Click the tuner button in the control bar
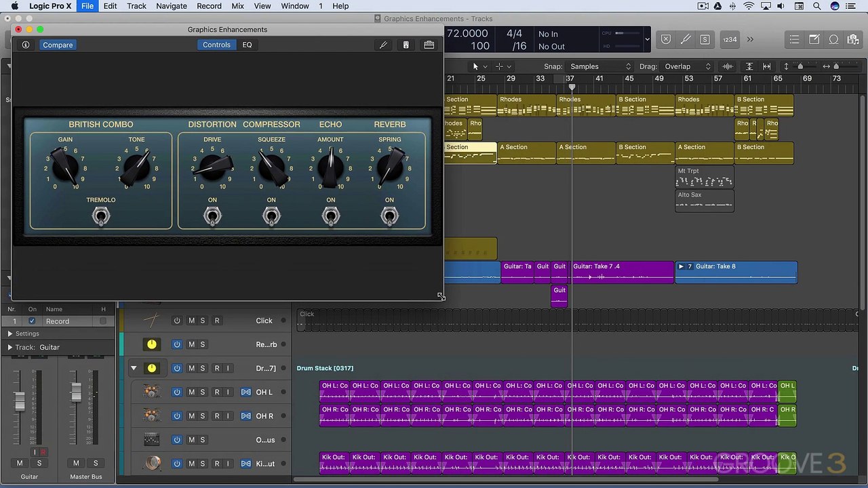 tap(685, 39)
